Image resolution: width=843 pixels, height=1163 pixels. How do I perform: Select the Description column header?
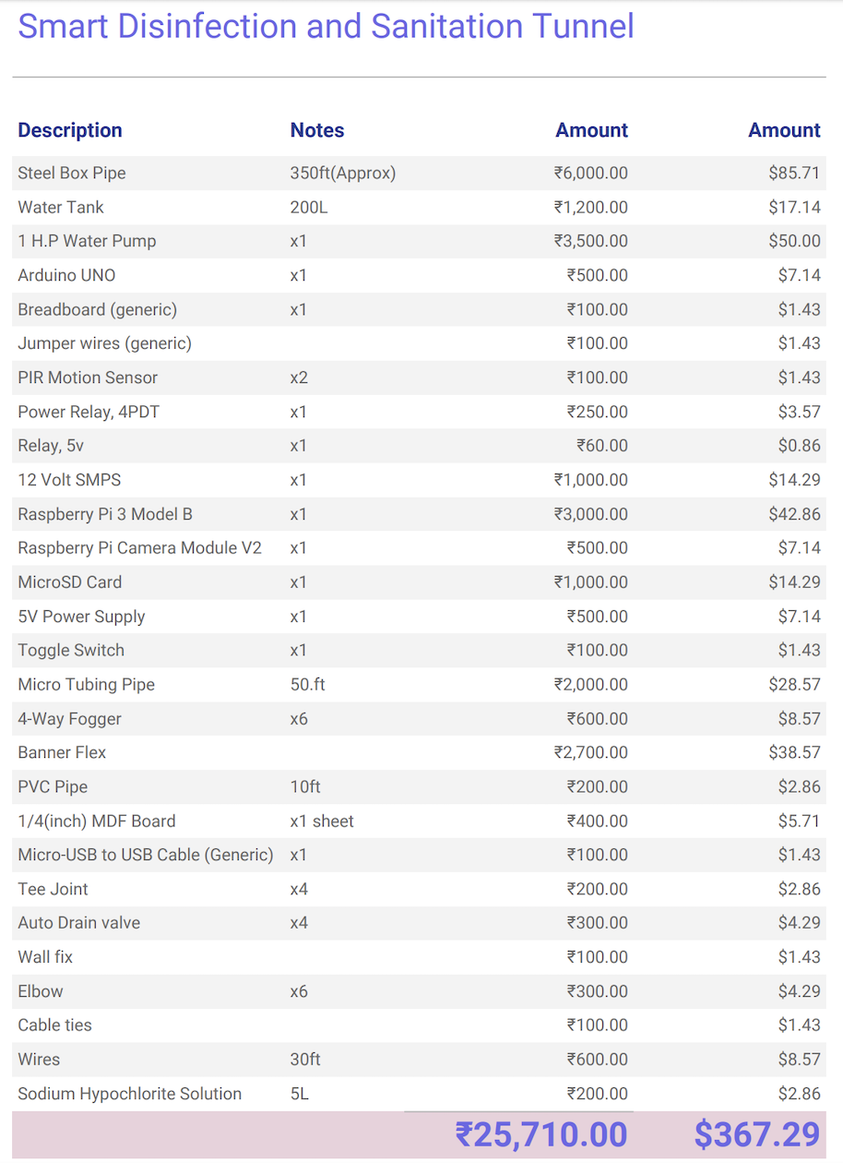70,130
